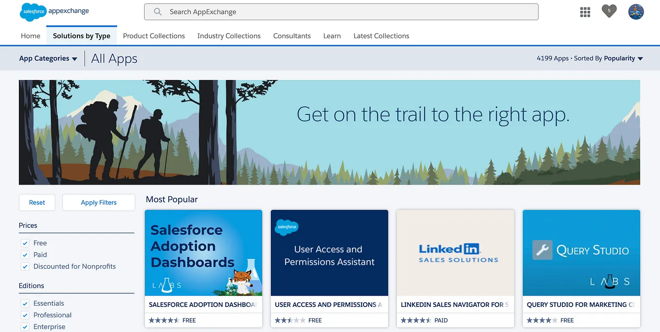The image size is (660, 332).
Task: Click star rating of Query Studio
Action: point(542,320)
